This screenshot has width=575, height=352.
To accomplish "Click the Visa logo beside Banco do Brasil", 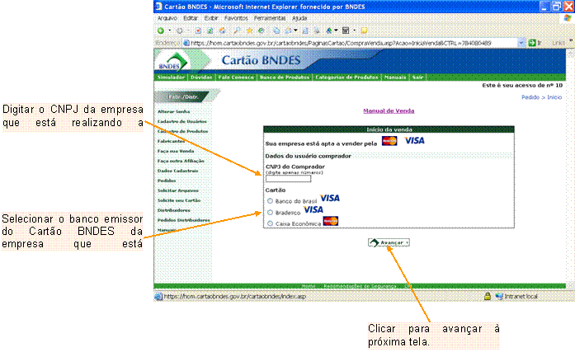I will point(330,198).
